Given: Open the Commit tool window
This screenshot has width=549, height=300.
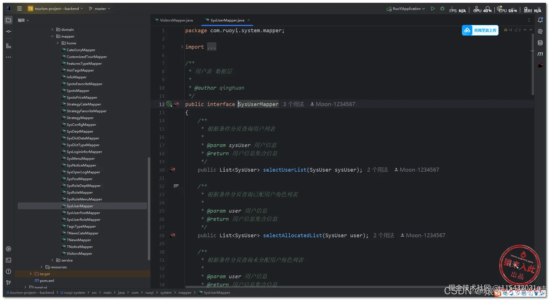Looking at the screenshot, I should click(8, 31).
